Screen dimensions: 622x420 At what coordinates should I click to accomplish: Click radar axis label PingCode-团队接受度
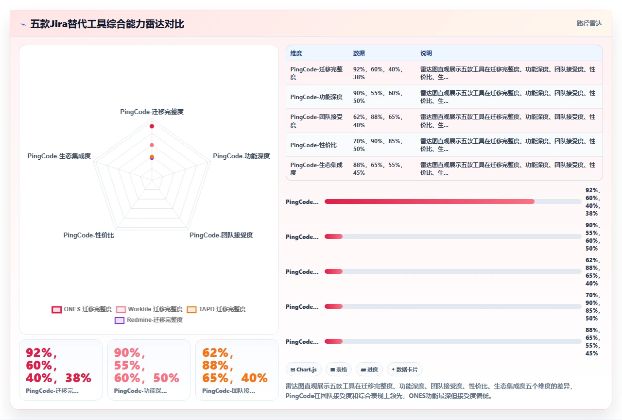[221, 235]
